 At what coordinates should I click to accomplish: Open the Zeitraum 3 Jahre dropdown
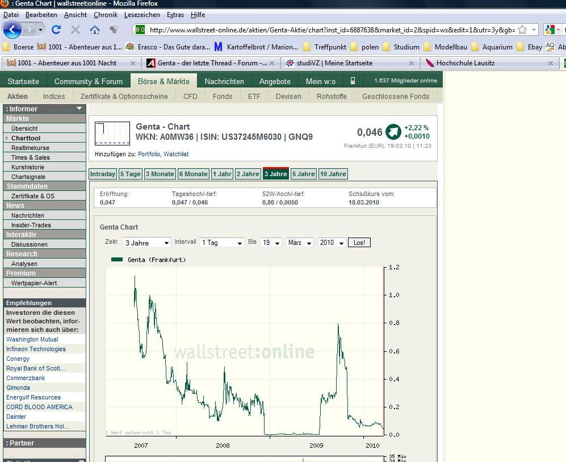coord(146,243)
